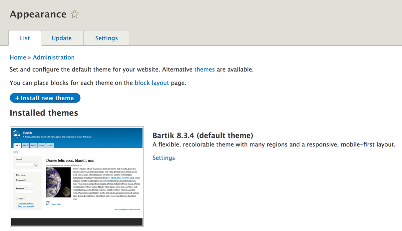This screenshot has width=402, height=231.
Task: Select the Link 3 tab in Bartik preview
Action: (x=34, y=145)
